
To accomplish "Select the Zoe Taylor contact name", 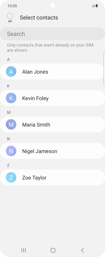I will (x=34, y=178).
